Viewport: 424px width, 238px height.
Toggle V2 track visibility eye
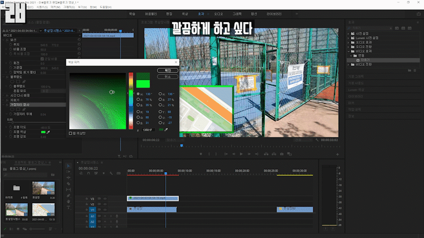coord(105,204)
